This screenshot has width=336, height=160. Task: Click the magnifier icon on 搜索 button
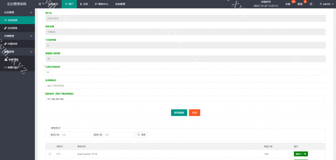click(139, 135)
